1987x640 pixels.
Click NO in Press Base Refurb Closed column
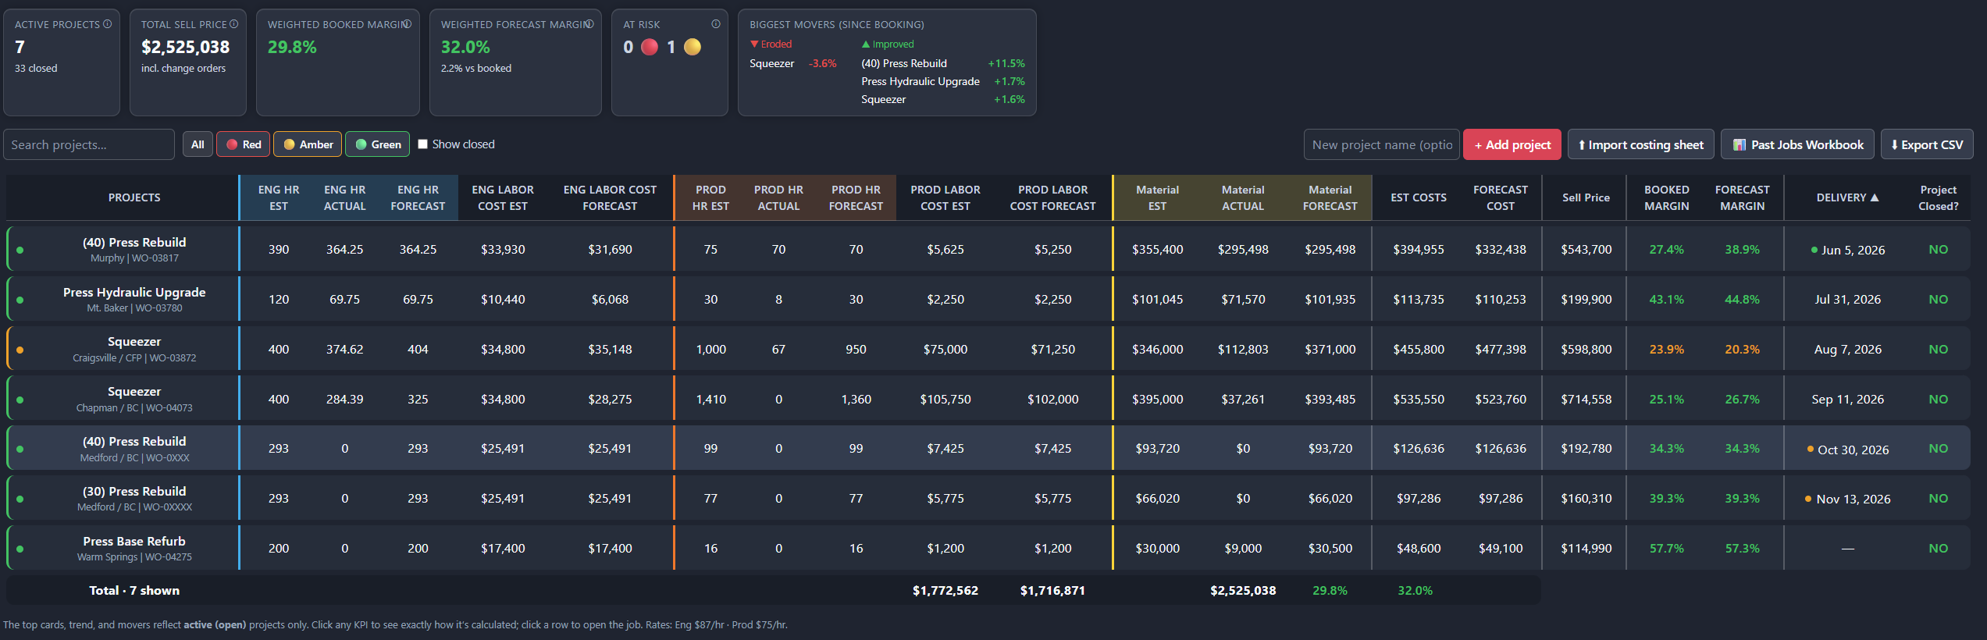click(1938, 548)
